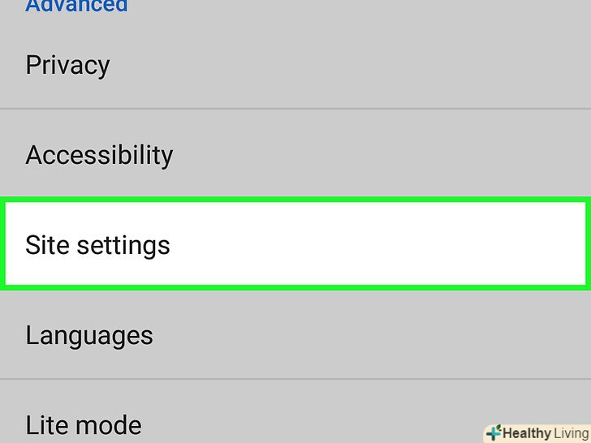The image size is (591, 443).
Task: Tap the row between Site settings and Lite mode
Action: 295,335
